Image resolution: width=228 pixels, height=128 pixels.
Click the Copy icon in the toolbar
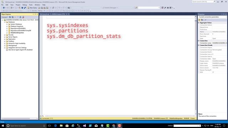tap(53, 8)
